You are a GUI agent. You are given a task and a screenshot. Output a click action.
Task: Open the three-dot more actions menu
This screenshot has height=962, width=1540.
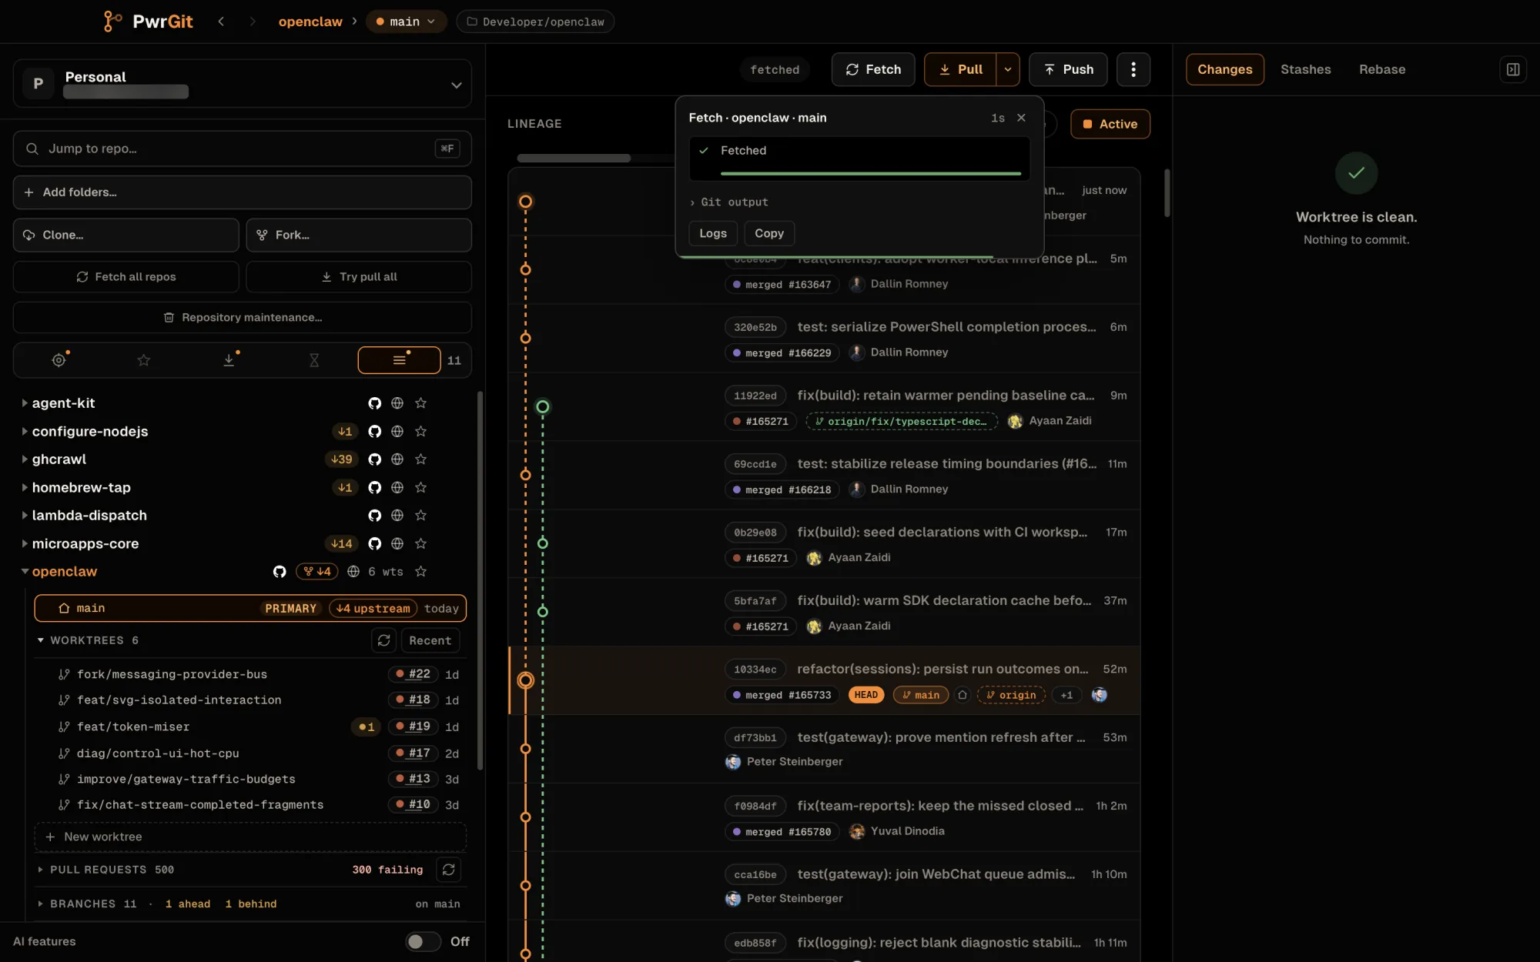1133,69
